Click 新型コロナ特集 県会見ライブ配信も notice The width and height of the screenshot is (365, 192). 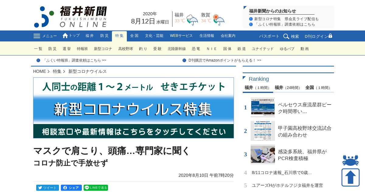(287, 19)
